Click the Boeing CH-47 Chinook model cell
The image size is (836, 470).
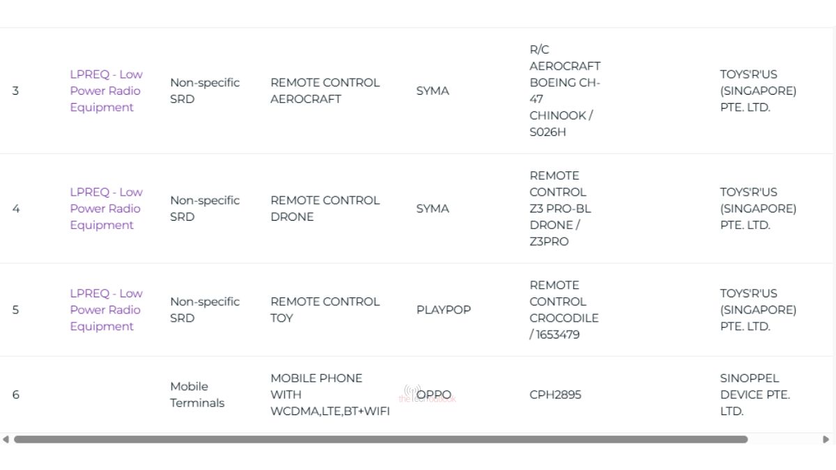pyautogui.click(x=565, y=91)
